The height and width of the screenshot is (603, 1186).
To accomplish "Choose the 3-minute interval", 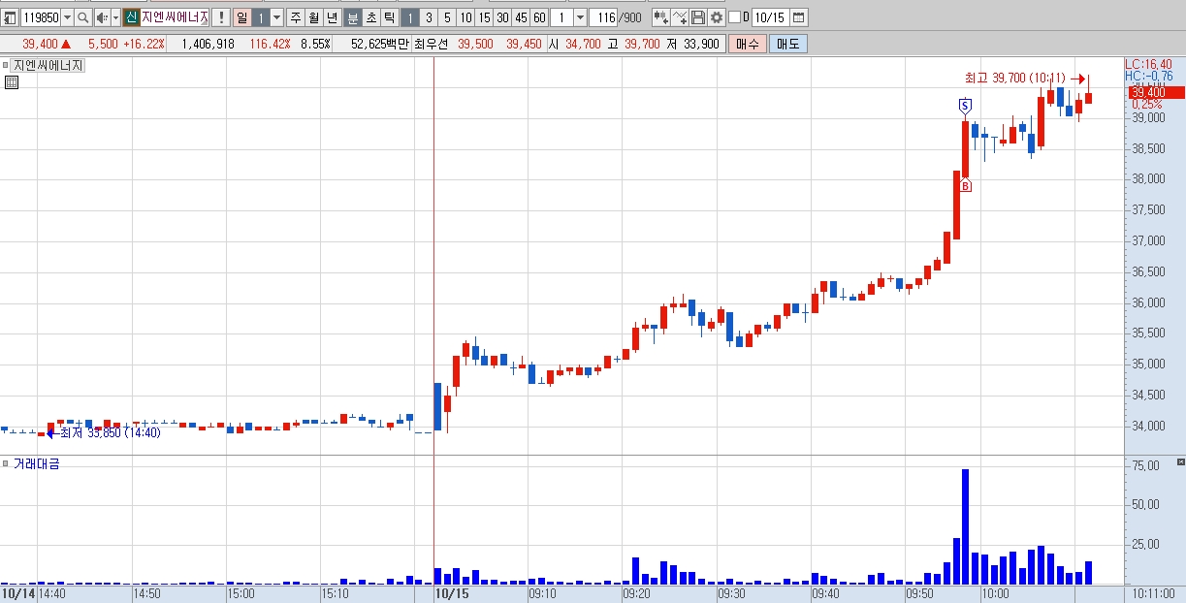I will (429, 17).
